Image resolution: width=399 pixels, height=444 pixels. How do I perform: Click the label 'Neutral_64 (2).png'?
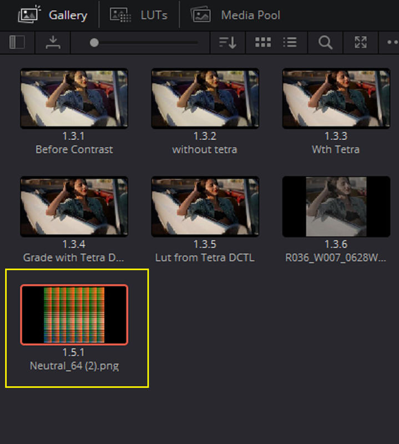[x=74, y=366]
